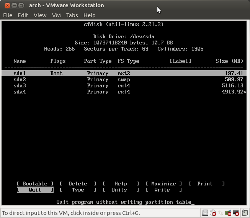
Task: Click the Size (MB) column header
Action: click(229, 61)
